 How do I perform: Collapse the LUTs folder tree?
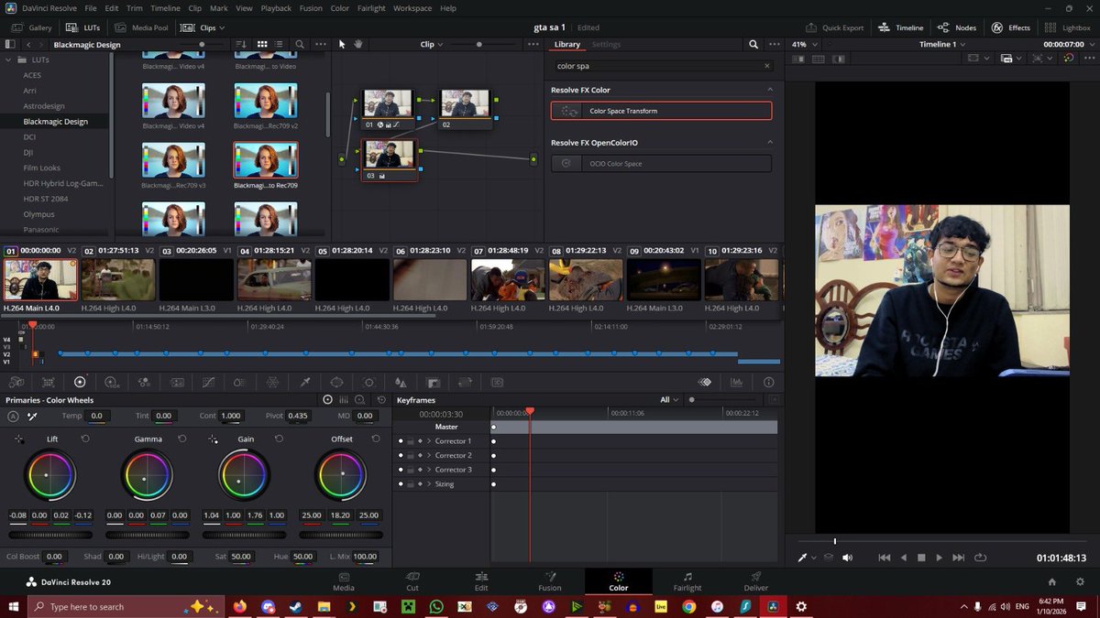point(10,60)
